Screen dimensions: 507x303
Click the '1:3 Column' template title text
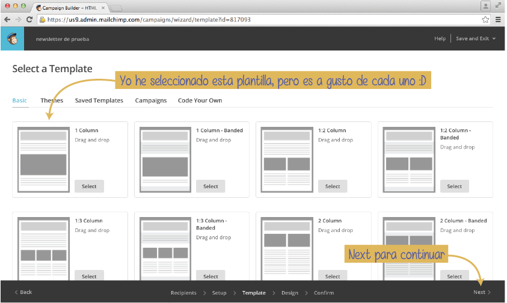(88, 221)
